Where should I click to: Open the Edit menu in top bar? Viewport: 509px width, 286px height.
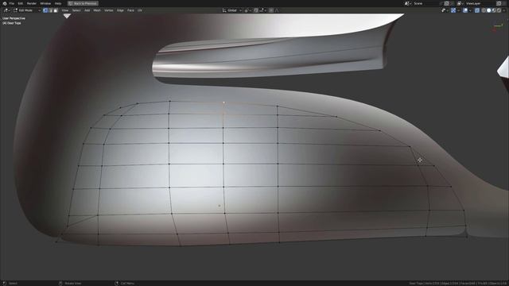pyautogui.click(x=21, y=3)
